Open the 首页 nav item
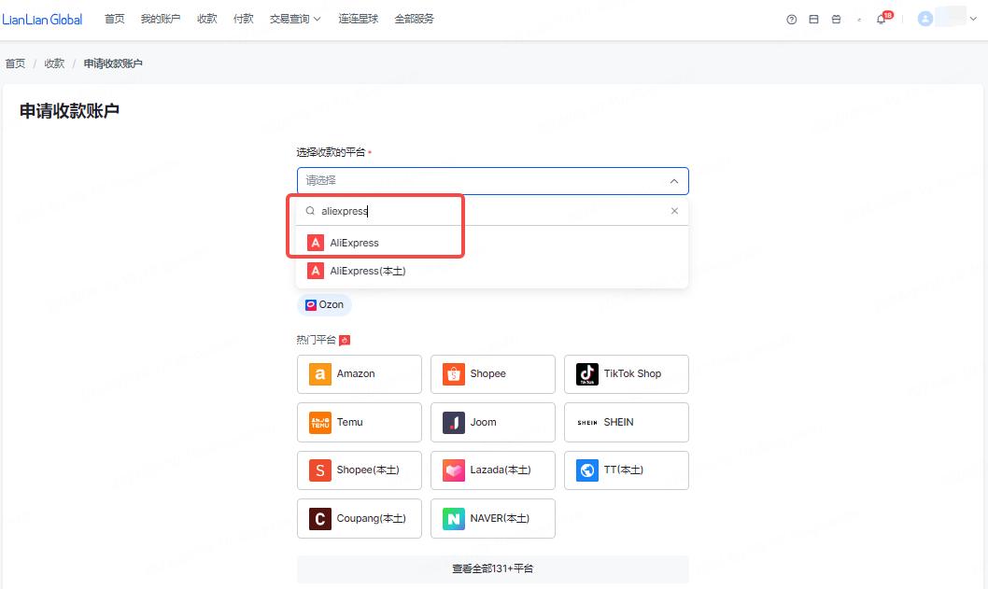Viewport: 988px width, 589px height. [x=115, y=19]
